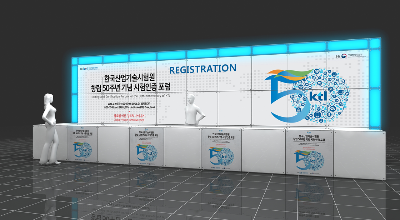Click the small ktl host logo atop the backwall
Screen dimensions: 400x220
89,69
